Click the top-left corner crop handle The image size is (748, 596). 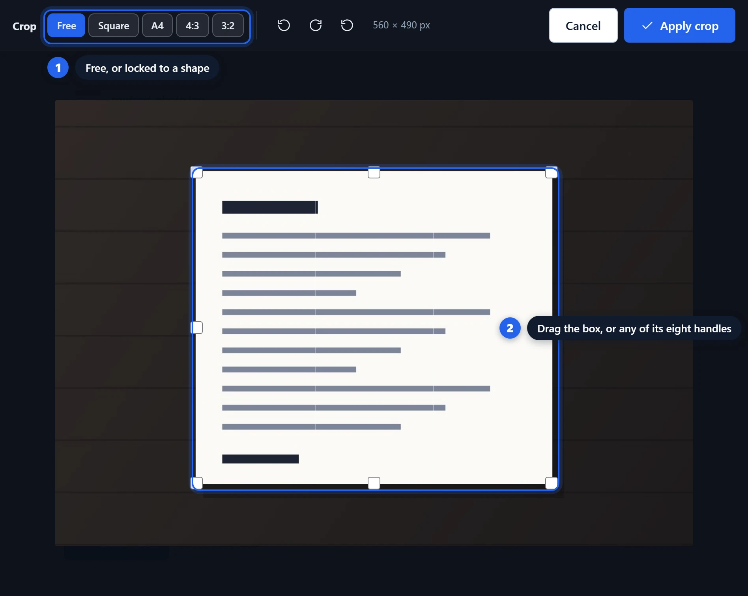pos(197,172)
